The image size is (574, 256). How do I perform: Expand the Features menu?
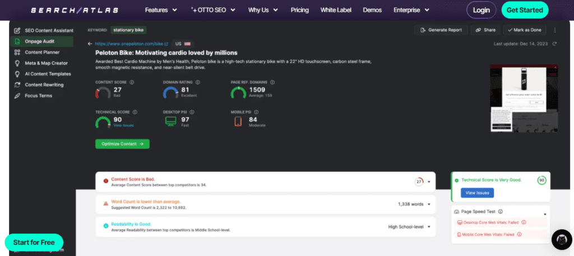[x=161, y=10]
